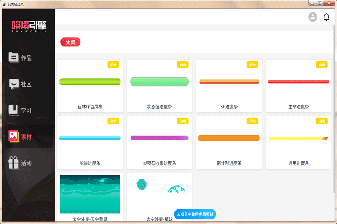Open the 作品 folder icon in the sidebar
Image resolution: width=337 pixels, height=224 pixels.
(13, 58)
